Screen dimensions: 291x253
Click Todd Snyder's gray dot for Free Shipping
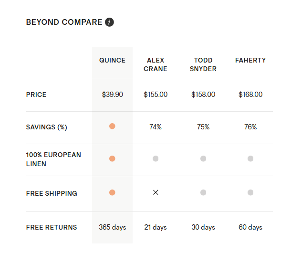coord(203,192)
